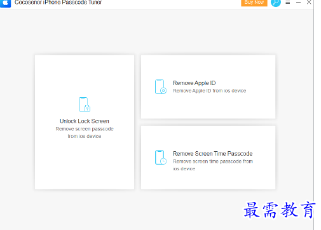Click 'Remove screen passcode from ios device' text
The width and height of the screenshot is (321, 230).
[x=85, y=132]
